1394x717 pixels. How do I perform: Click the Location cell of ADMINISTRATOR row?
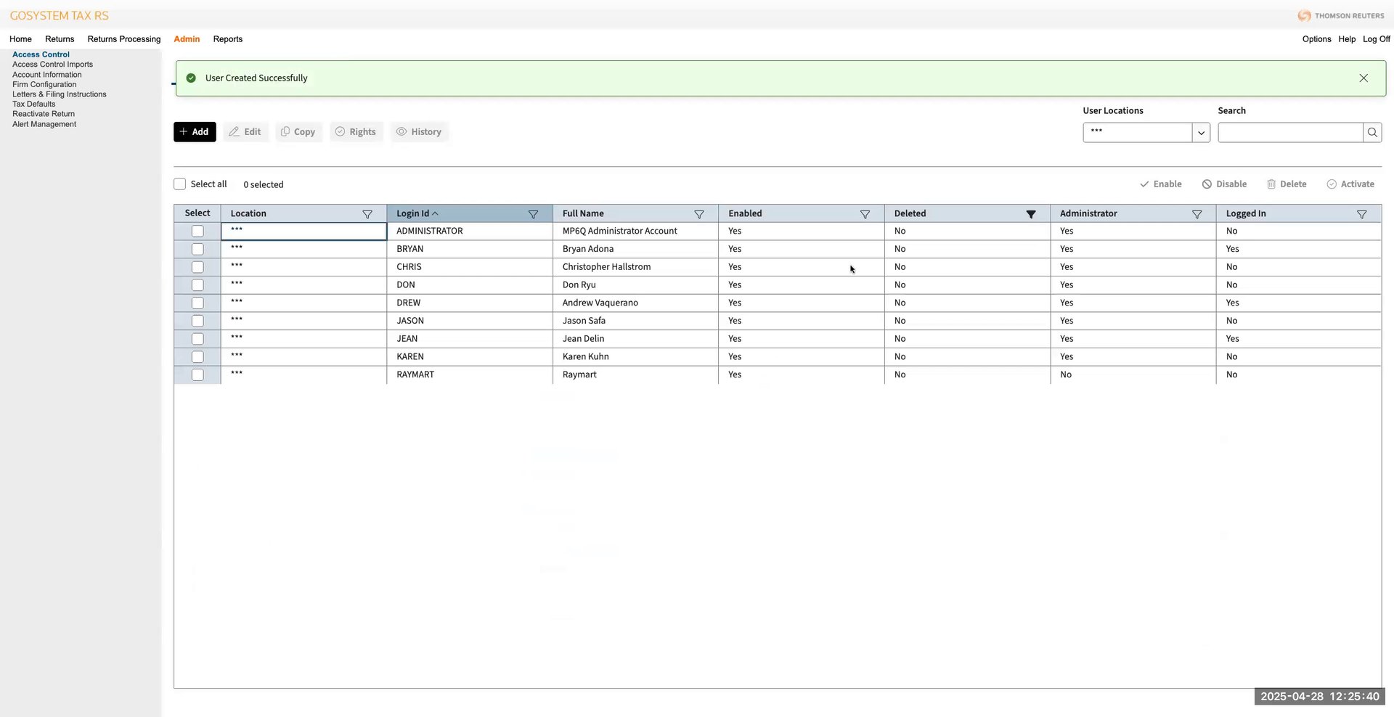(303, 232)
